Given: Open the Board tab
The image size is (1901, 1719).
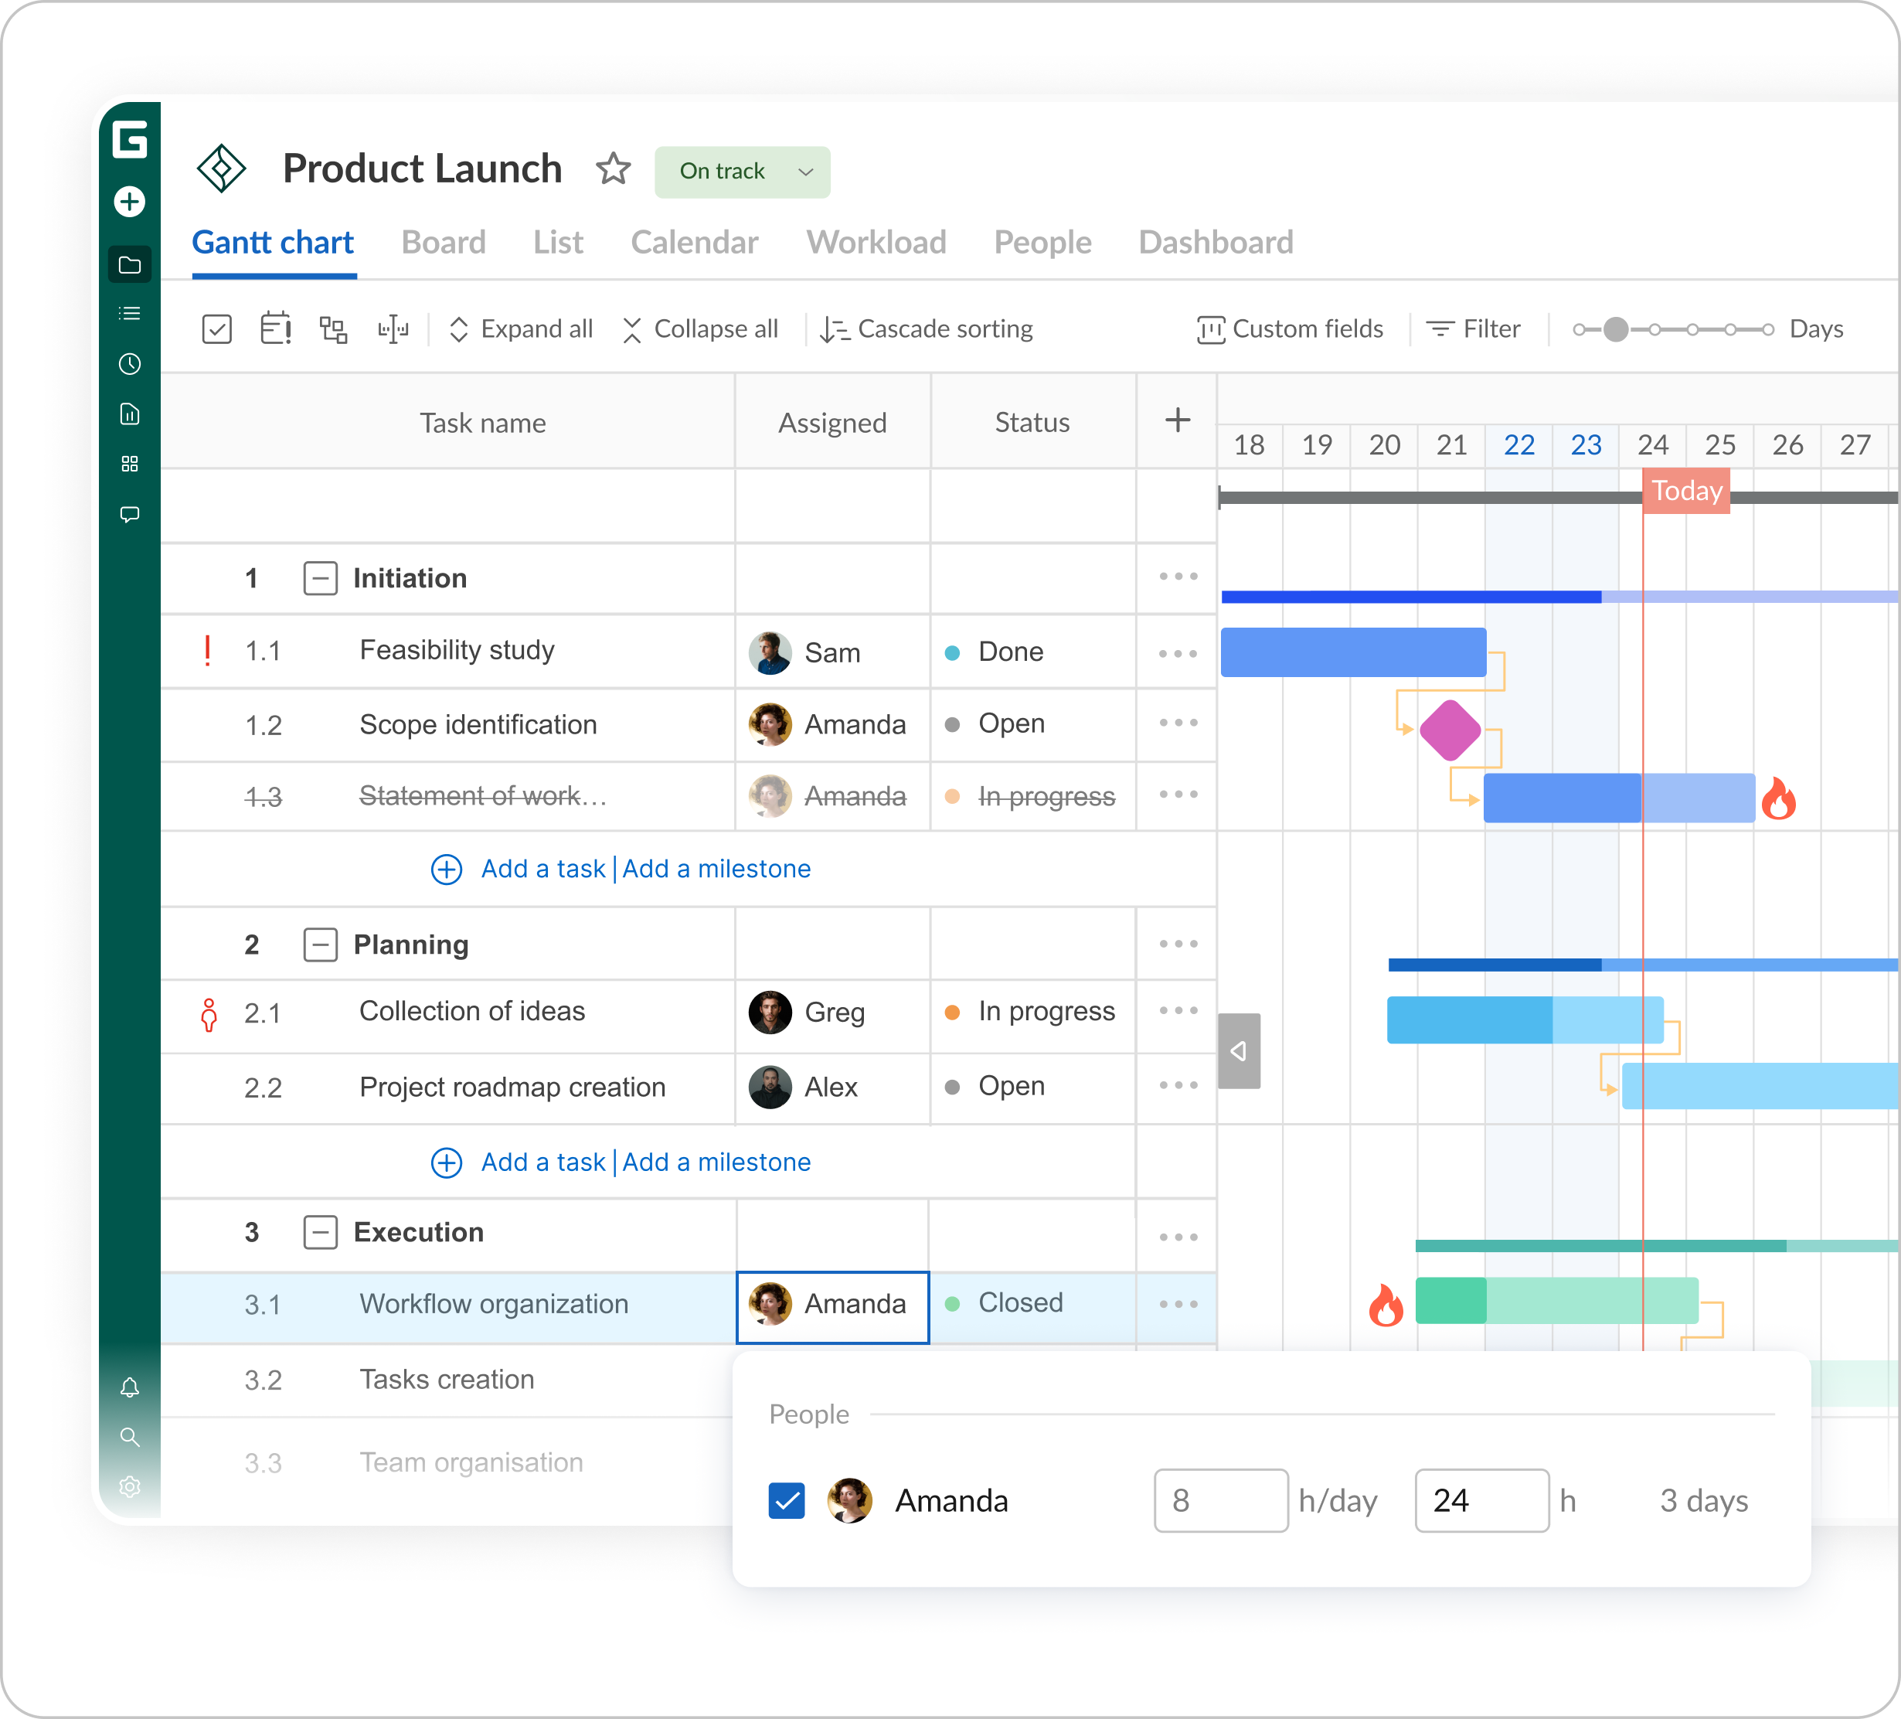Looking at the screenshot, I should (x=444, y=243).
